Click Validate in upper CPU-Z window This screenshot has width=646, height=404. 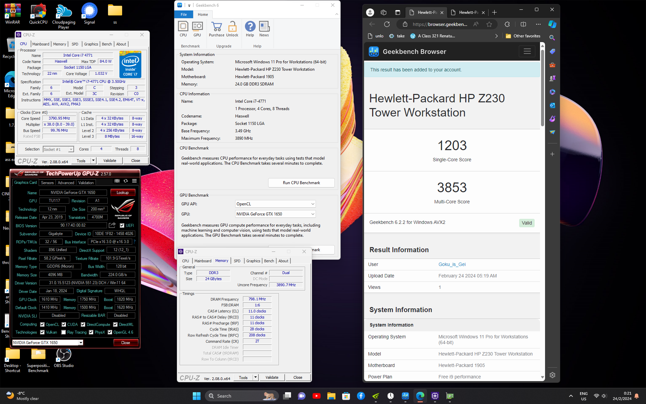[110, 161]
